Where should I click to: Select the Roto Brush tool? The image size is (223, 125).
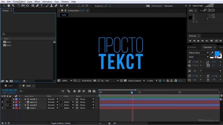[x=61, y=6]
